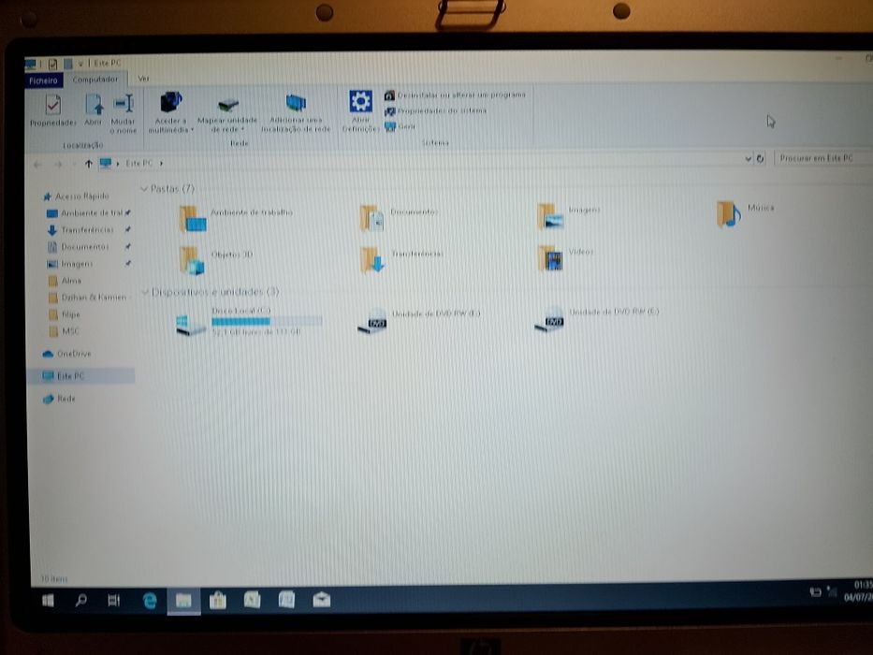Click the Abrir ribbon icon
The image size is (873, 655).
tap(94, 110)
